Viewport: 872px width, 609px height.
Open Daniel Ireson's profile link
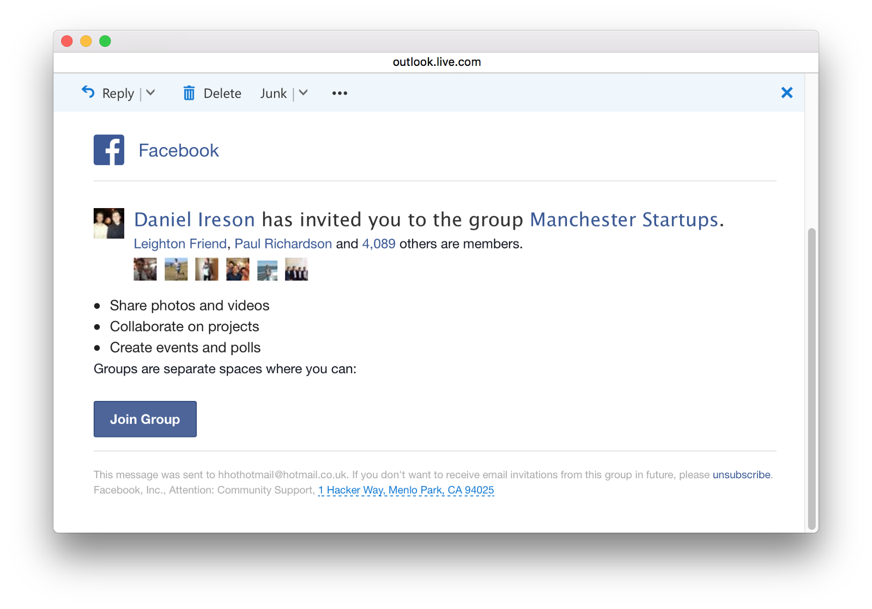[x=195, y=220]
